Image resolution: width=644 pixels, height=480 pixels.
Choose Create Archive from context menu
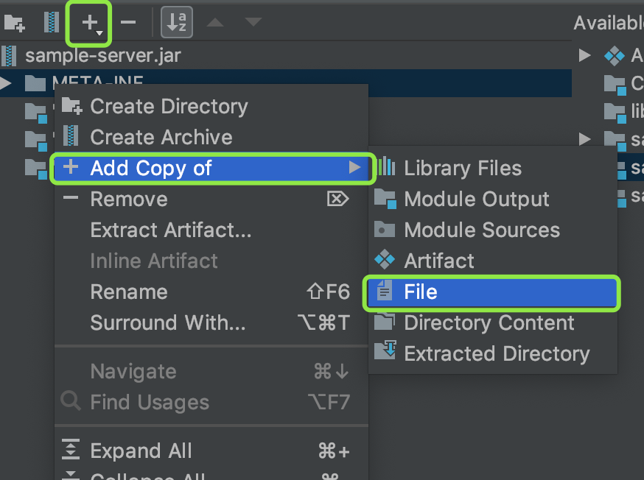161,138
